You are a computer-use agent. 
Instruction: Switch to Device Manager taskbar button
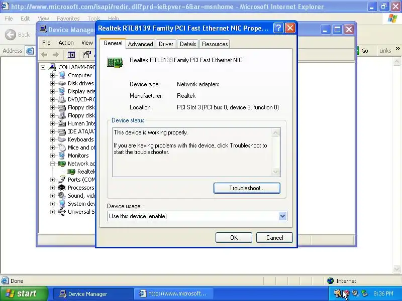(93, 294)
